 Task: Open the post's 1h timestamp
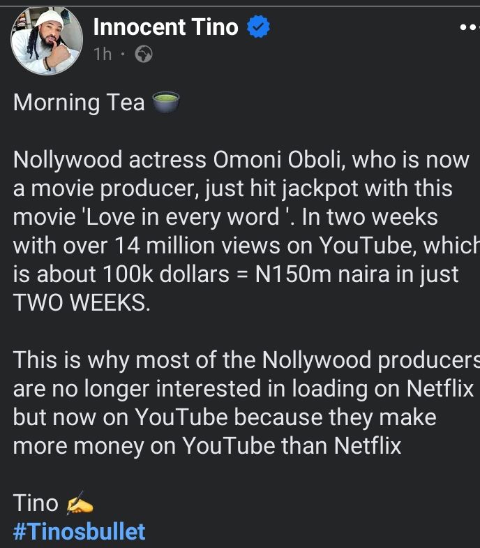pyautogui.click(x=103, y=54)
